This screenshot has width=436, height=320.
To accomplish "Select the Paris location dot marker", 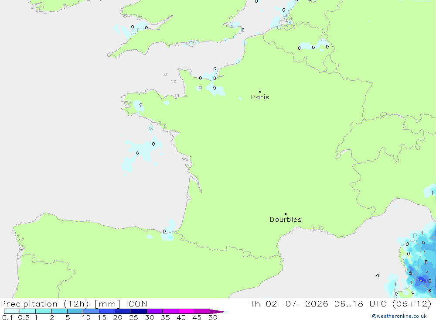I will pos(260,91).
